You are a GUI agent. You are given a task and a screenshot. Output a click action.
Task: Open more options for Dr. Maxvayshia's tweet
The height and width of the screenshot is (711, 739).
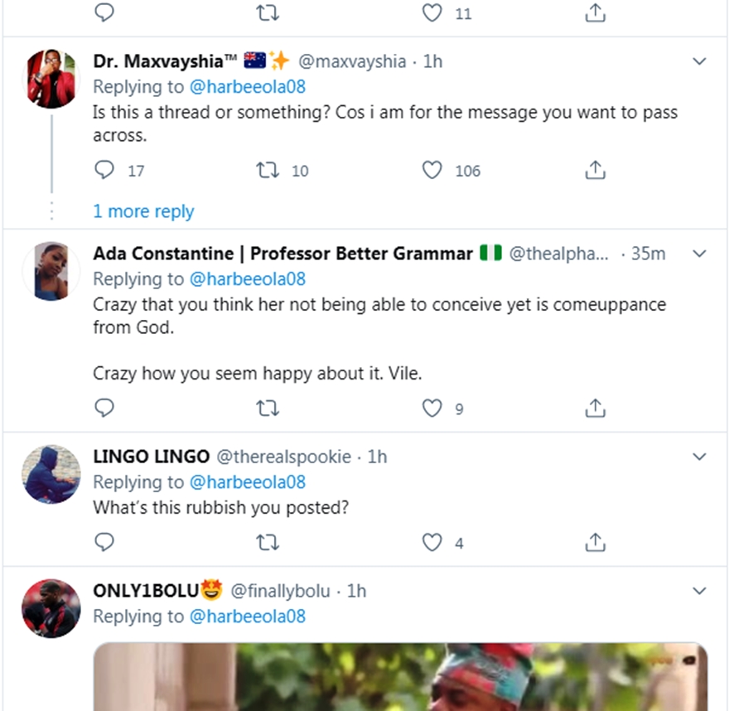[x=700, y=62]
